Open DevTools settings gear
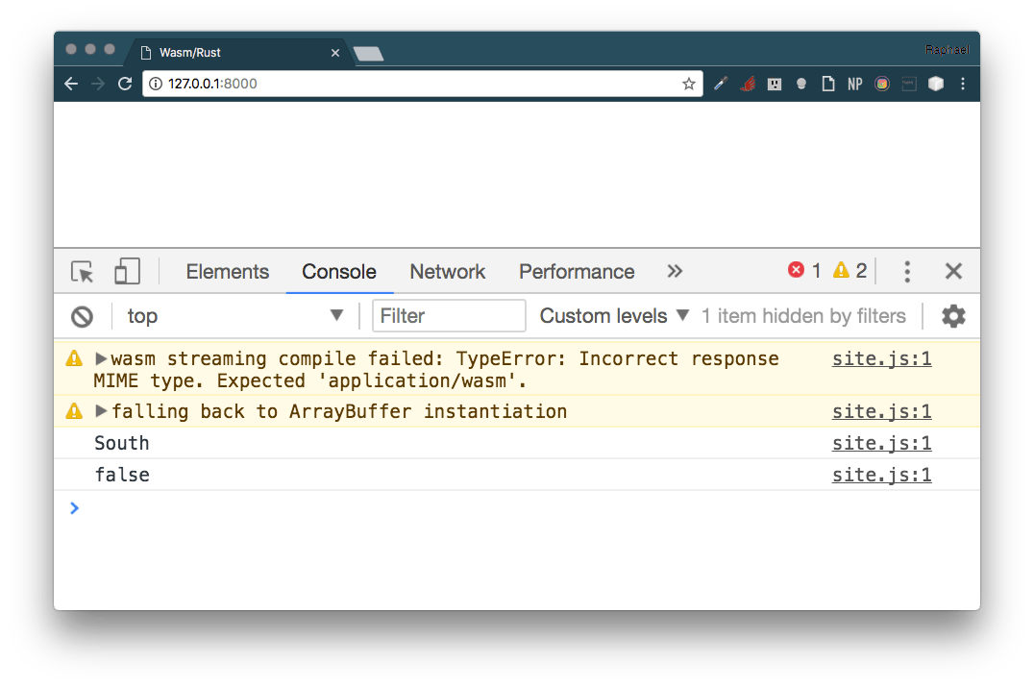The height and width of the screenshot is (687, 1034). 952,315
